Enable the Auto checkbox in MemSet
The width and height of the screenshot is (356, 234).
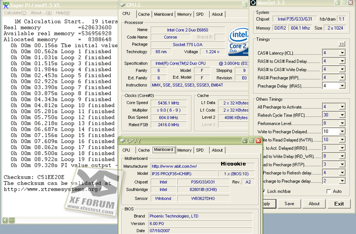[x=329, y=191]
